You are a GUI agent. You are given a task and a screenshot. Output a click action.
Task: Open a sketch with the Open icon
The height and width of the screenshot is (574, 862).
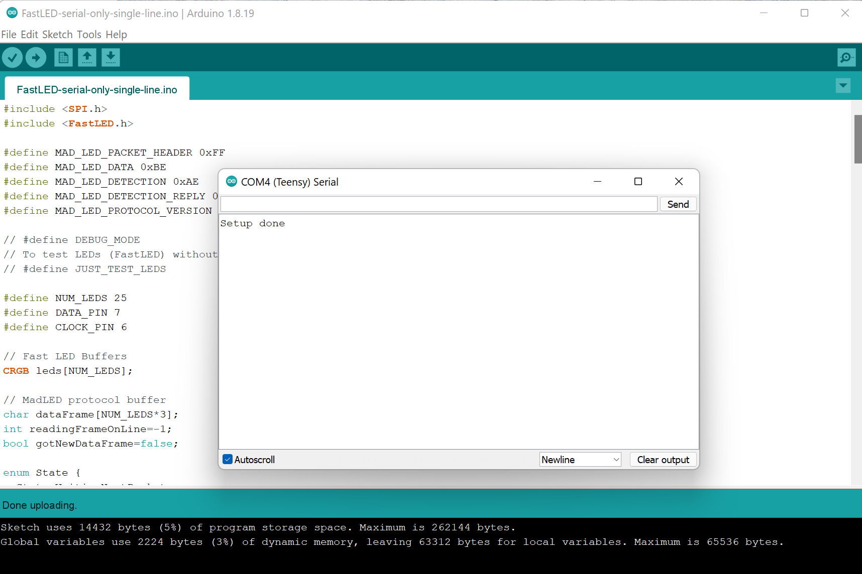(x=87, y=58)
